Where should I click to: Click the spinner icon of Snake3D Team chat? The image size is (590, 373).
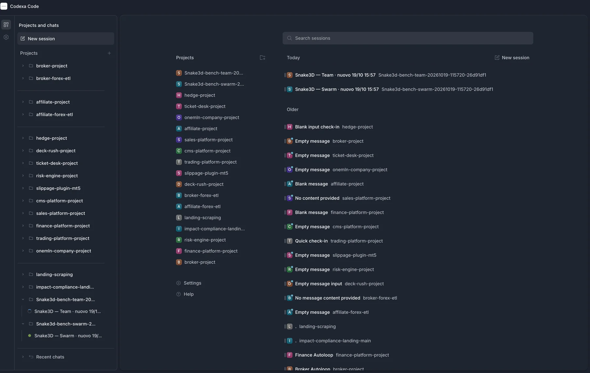(29, 311)
